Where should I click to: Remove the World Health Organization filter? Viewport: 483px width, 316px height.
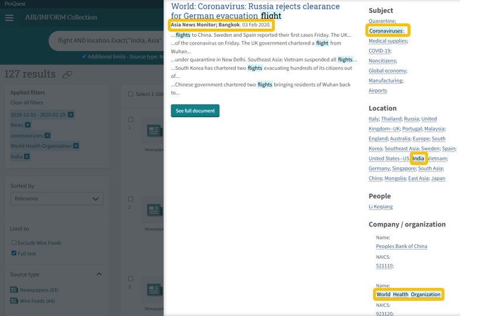[75, 146]
